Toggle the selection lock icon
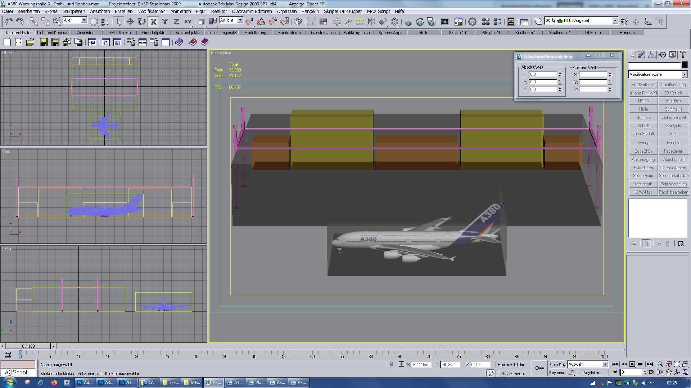This screenshot has width=691, height=388. (392, 364)
